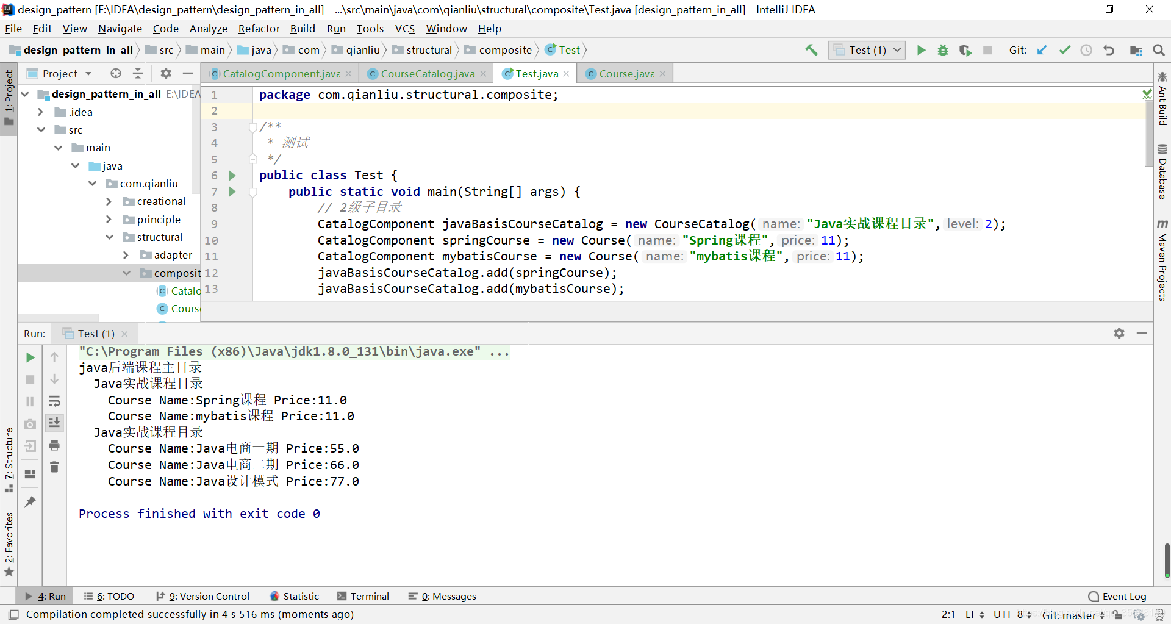Image resolution: width=1171 pixels, height=624 pixels.
Task: Hide the Run panel with the minus icon
Action: (x=1142, y=333)
